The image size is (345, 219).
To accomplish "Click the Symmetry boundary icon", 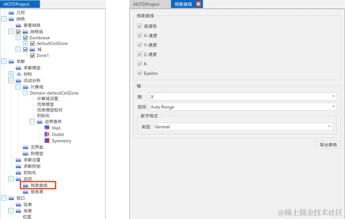I will pos(47,140).
